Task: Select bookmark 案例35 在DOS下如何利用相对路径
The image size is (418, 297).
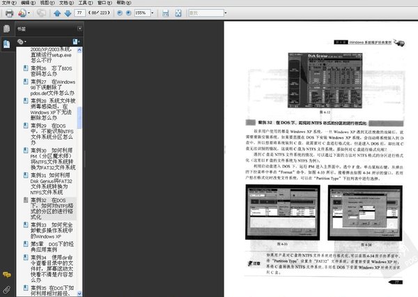Action: click(x=52, y=291)
